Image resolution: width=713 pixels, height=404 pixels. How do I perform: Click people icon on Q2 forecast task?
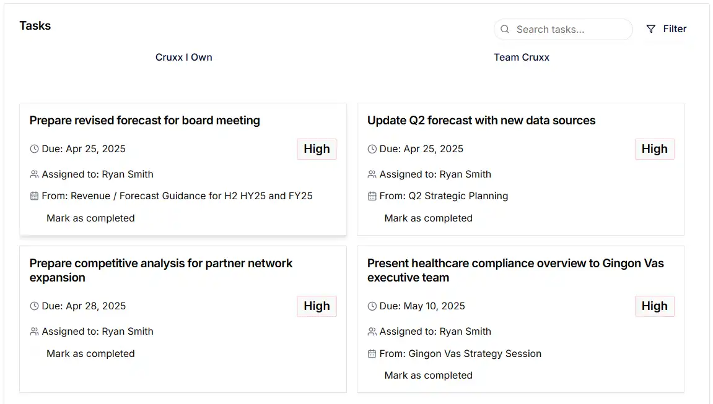coord(372,174)
